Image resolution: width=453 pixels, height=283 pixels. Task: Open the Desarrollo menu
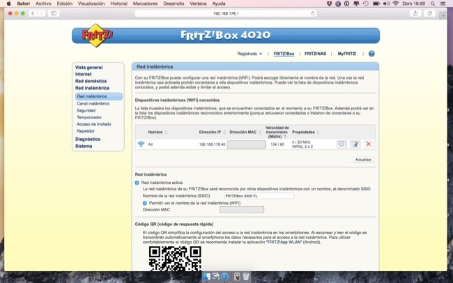pos(174,3)
